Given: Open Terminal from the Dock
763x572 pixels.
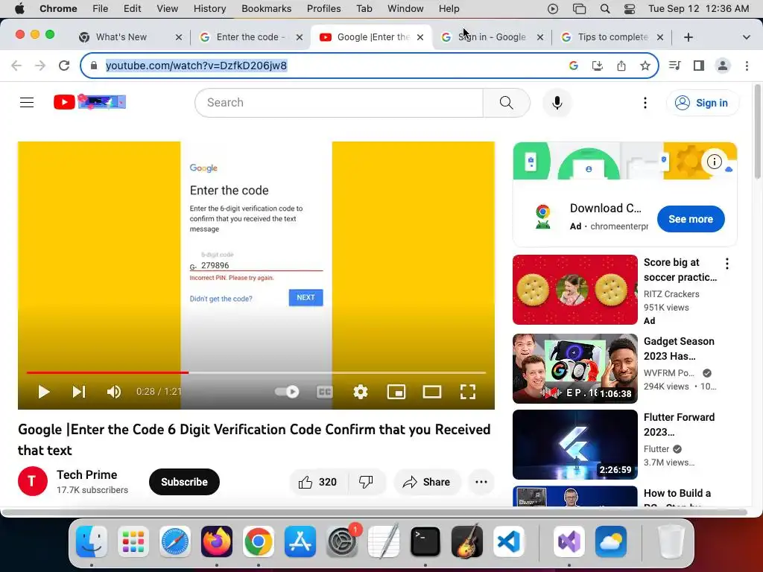Looking at the screenshot, I should (425, 541).
